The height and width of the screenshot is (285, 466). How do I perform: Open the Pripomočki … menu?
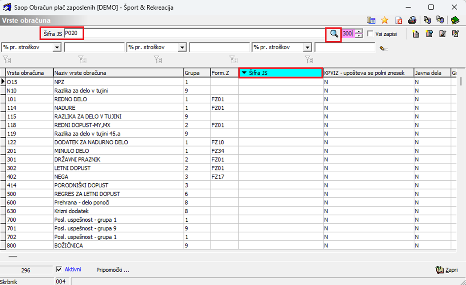point(113,270)
